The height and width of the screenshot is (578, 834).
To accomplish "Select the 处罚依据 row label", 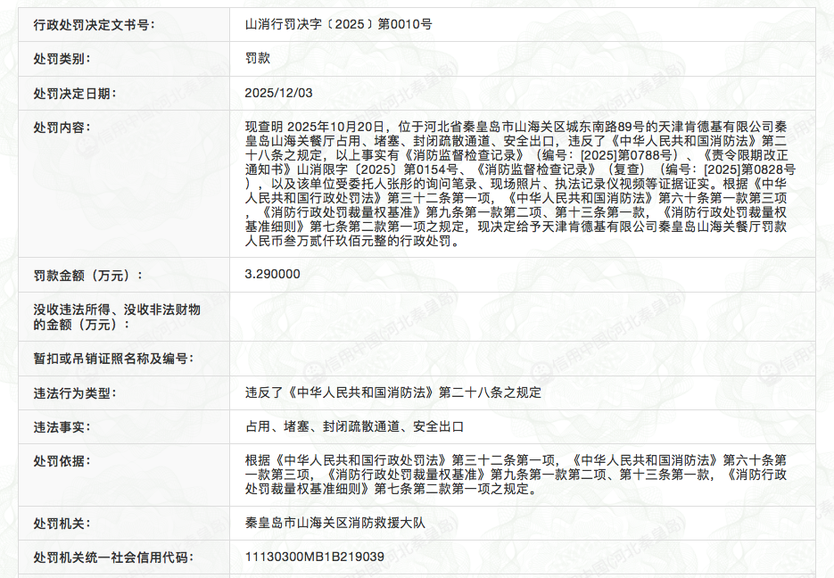I will 62,460.
